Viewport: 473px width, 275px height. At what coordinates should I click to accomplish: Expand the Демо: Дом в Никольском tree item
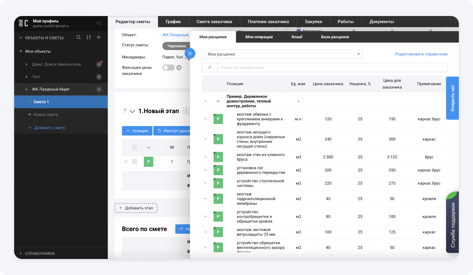point(26,64)
